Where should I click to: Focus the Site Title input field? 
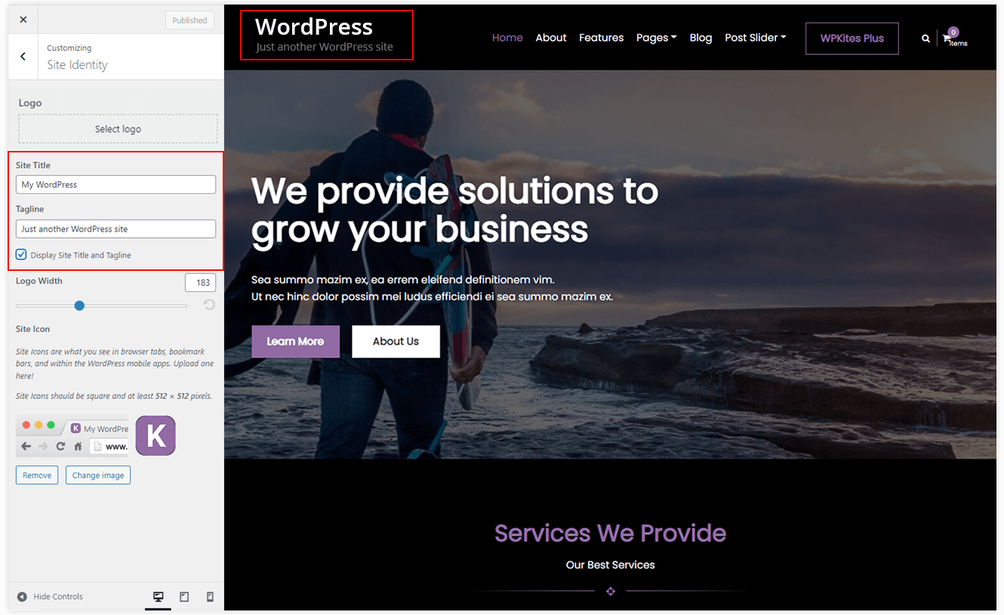coord(115,184)
